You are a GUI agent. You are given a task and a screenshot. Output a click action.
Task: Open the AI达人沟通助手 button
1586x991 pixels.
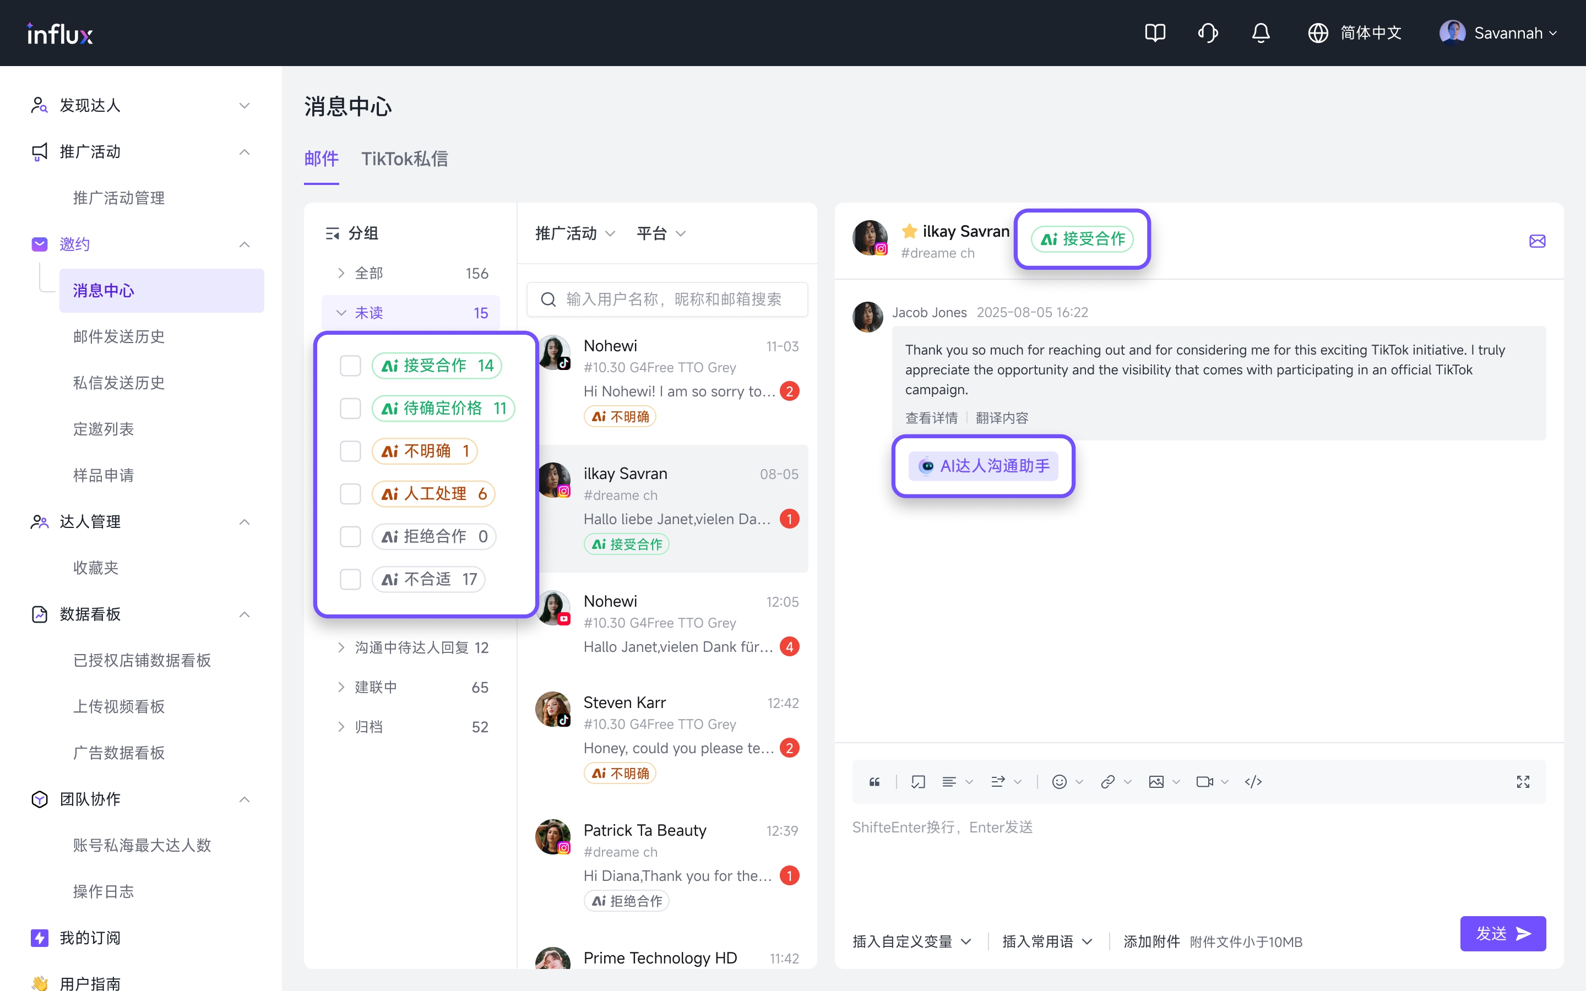click(983, 466)
